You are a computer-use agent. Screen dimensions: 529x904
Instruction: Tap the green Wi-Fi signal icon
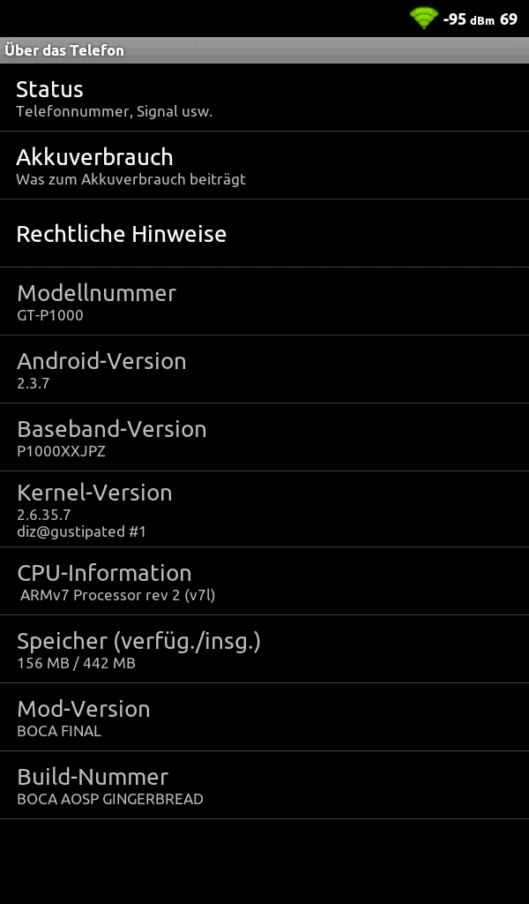pyautogui.click(x=424, y=19)
